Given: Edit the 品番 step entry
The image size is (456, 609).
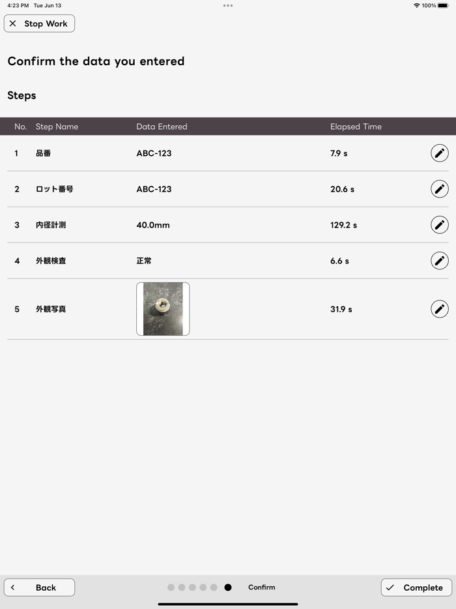Looking at the screenshot, I should 440,153.
